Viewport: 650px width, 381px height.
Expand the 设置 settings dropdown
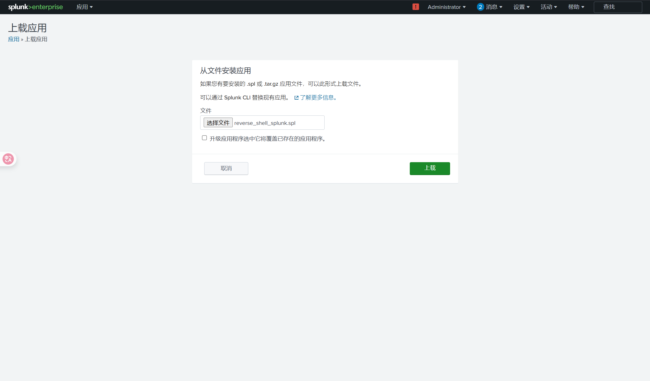pos(521,7)
